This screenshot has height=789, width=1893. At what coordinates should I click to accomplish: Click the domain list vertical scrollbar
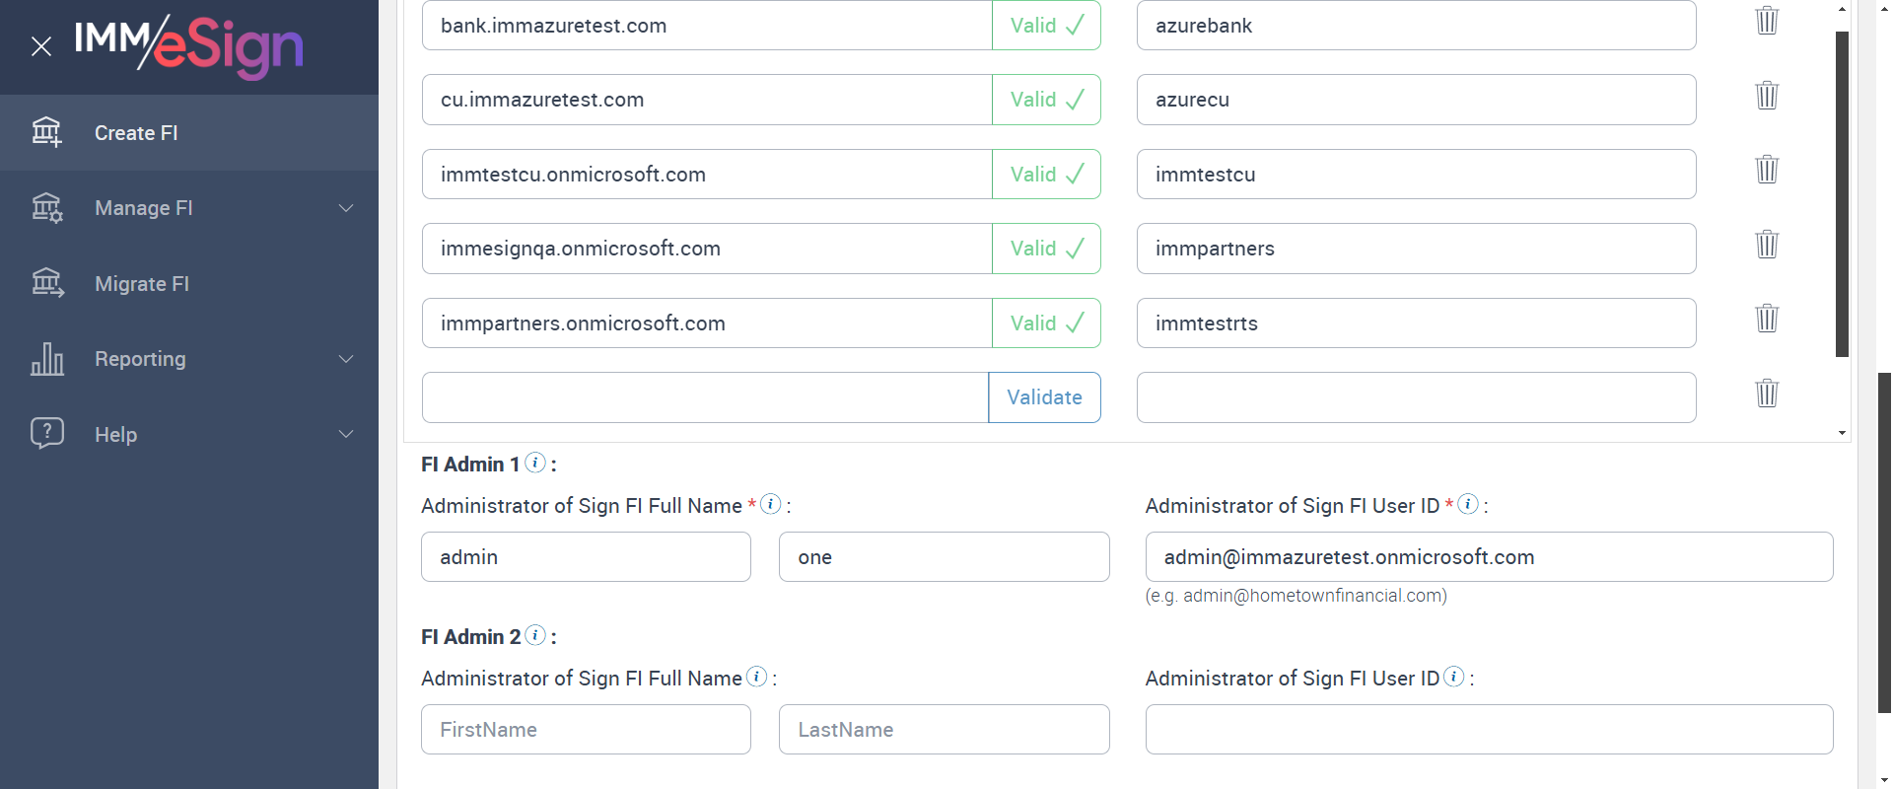(1842, 197)
